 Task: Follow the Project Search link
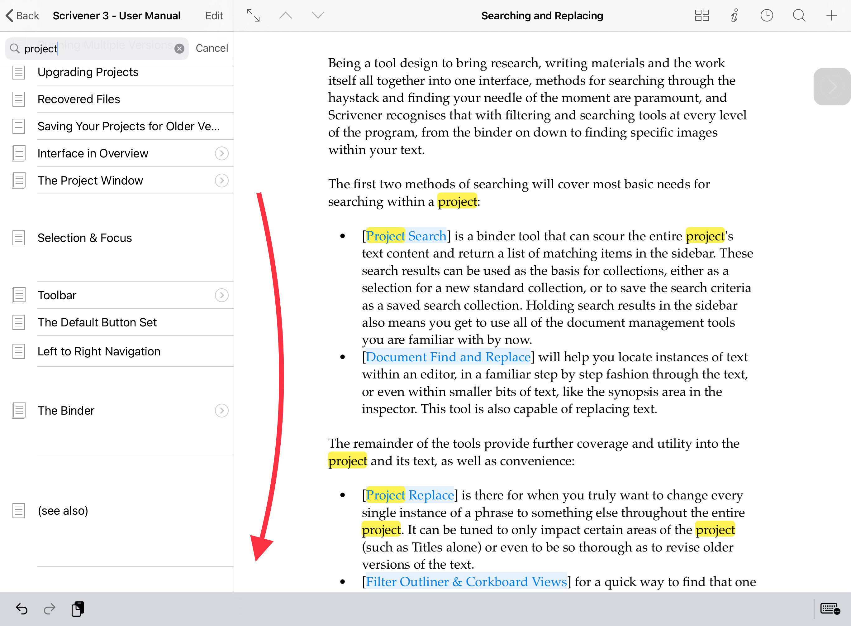[x=406, y=236]
